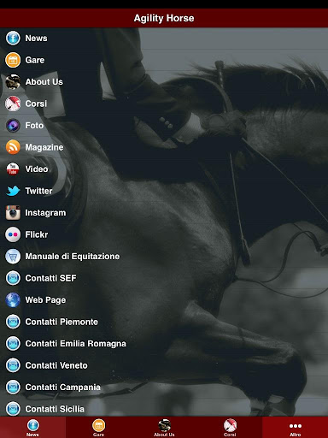Open the Foto camera lens icon
Screen dimensions: 328x438
(13, 126)
